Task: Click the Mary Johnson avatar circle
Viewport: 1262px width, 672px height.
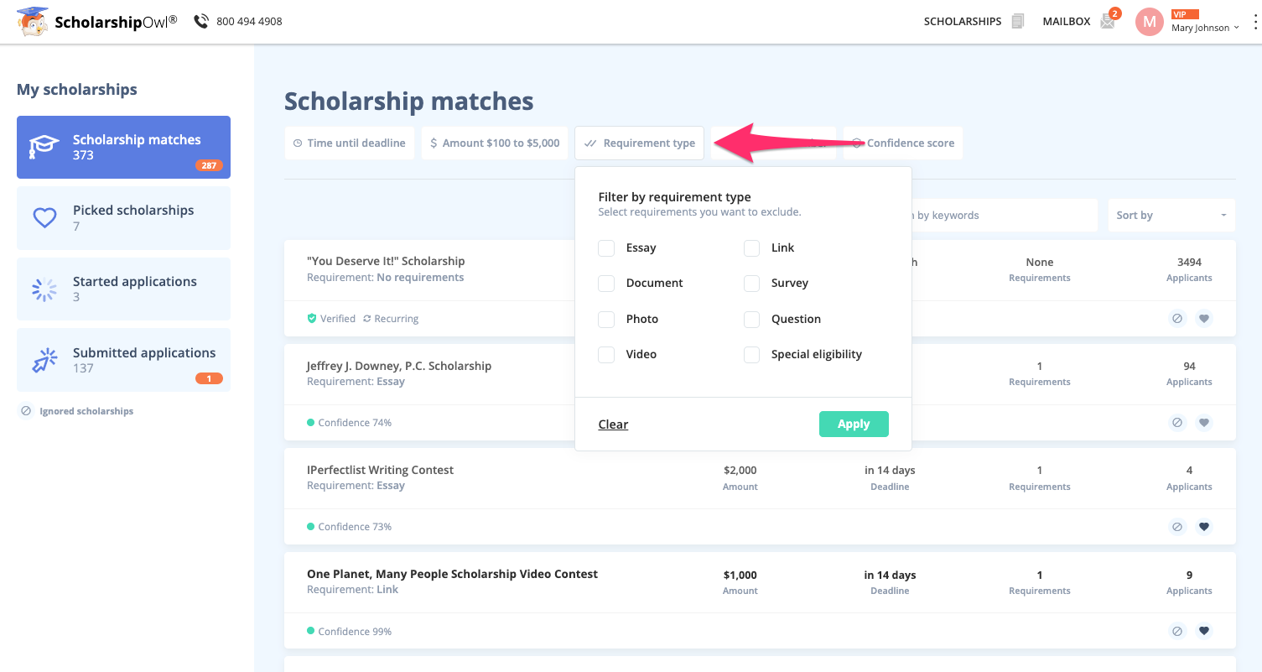Action: point(1150,22)
